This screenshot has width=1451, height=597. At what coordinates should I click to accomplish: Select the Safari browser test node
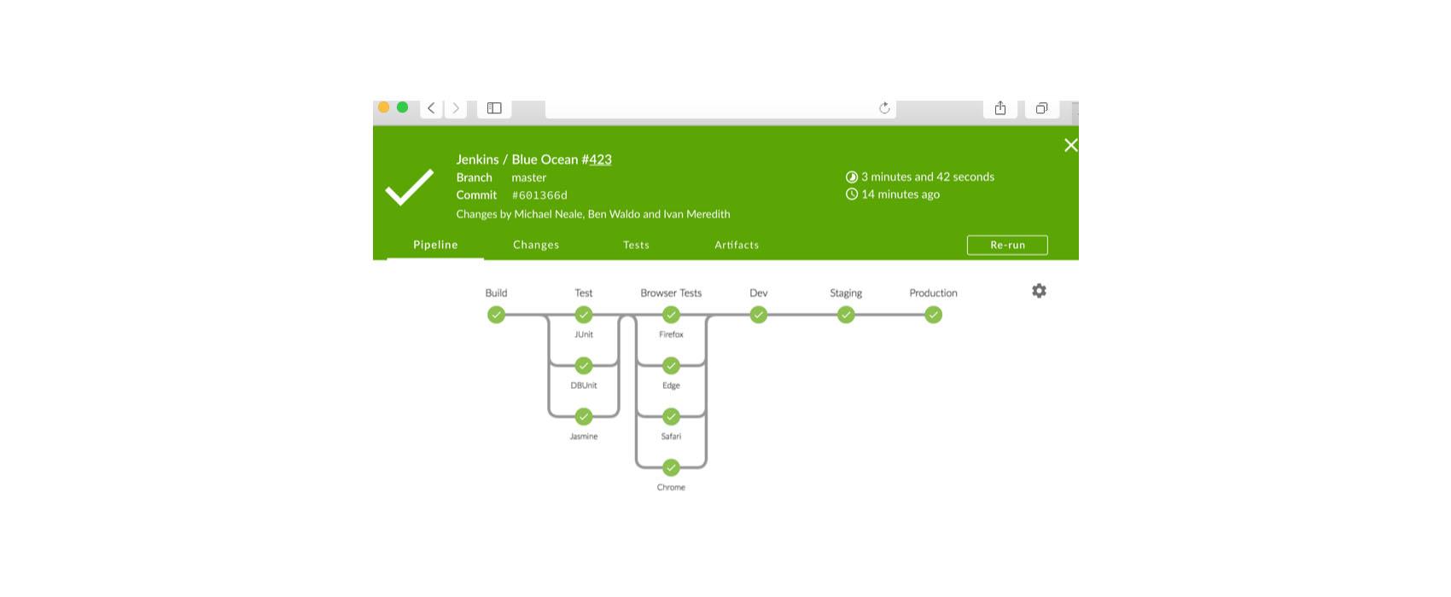[x=671, y=416]
